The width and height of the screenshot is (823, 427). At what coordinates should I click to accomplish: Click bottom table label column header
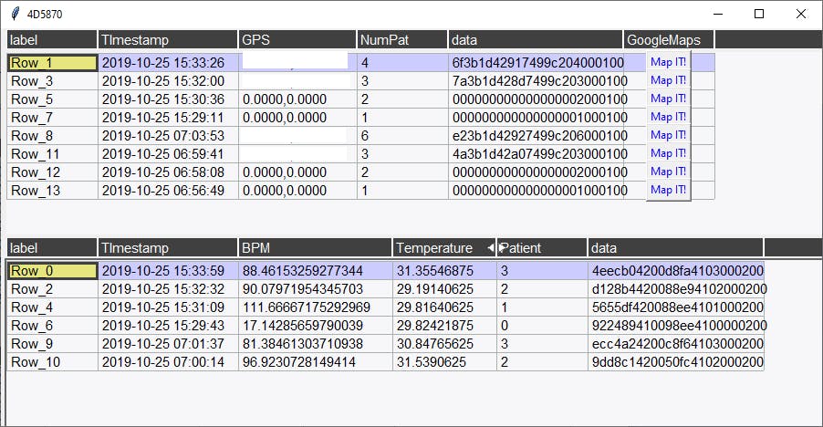[52, 247]
